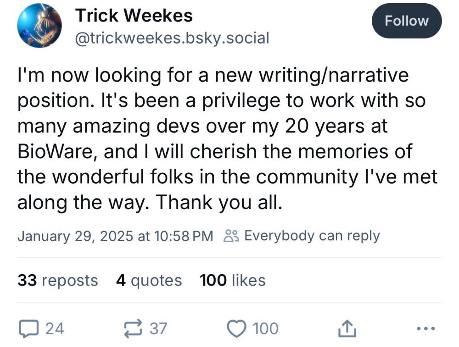
Task: Click the 100 count next to heart
Action: click(266, 328)
